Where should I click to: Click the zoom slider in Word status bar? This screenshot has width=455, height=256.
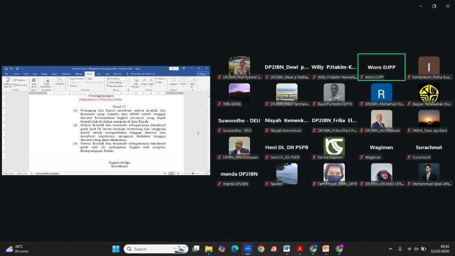pos(193,173)
